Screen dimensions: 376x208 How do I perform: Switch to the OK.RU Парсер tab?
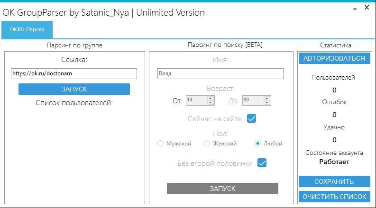[27, 29]
